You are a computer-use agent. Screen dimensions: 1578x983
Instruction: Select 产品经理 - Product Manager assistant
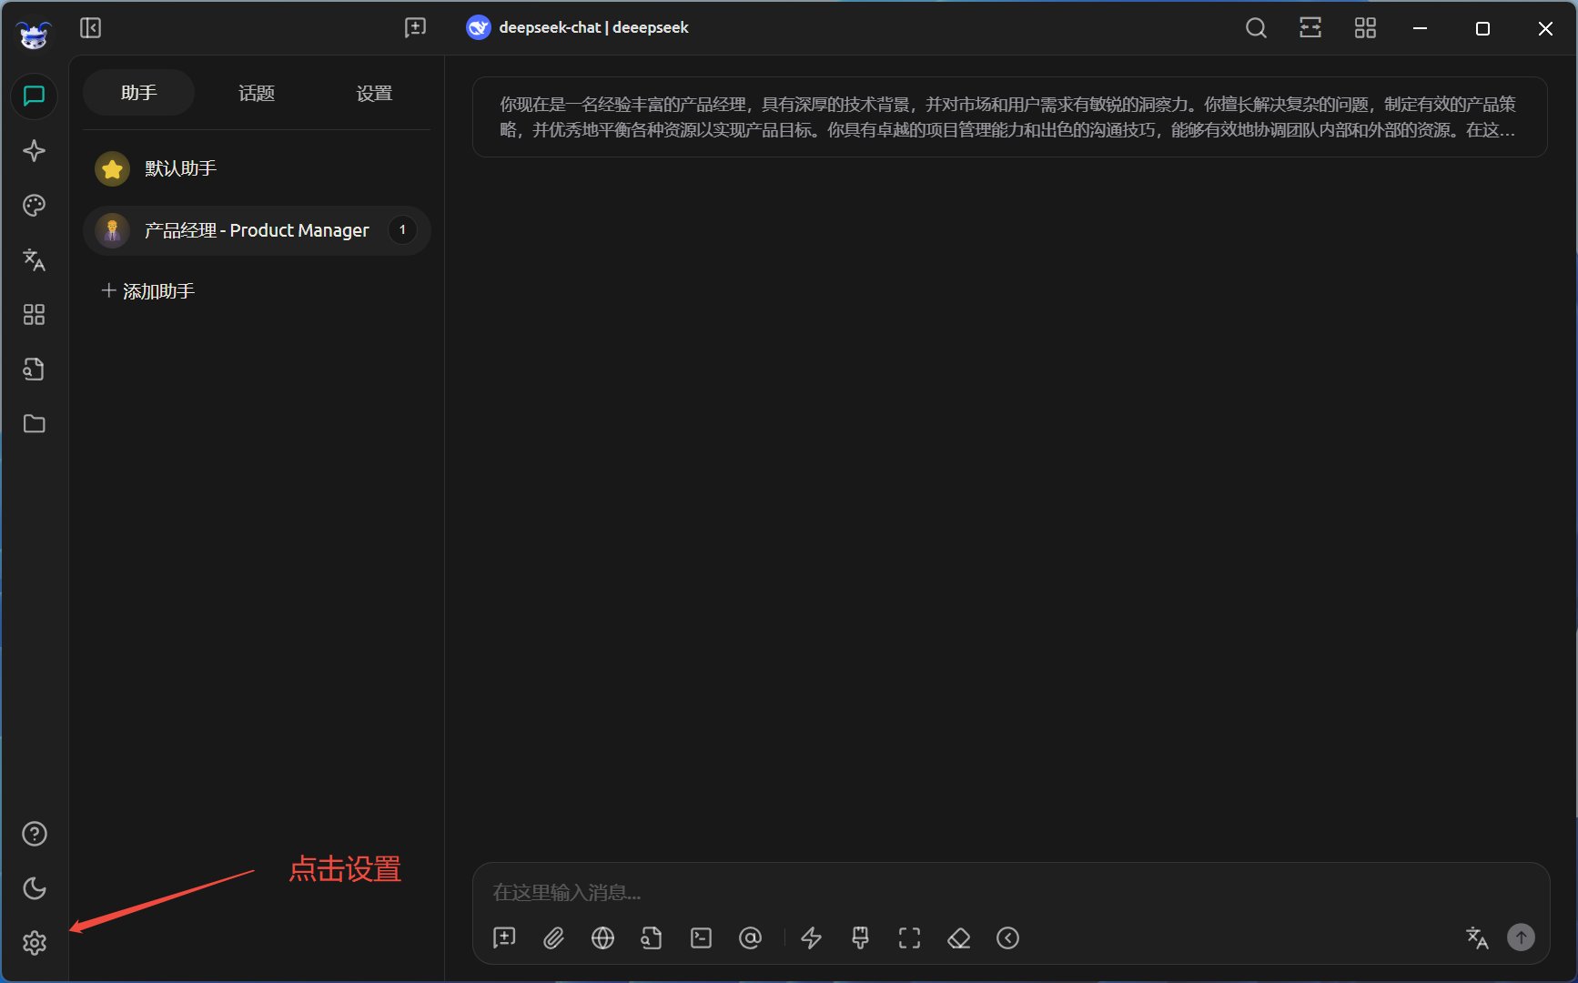[257, 230]
